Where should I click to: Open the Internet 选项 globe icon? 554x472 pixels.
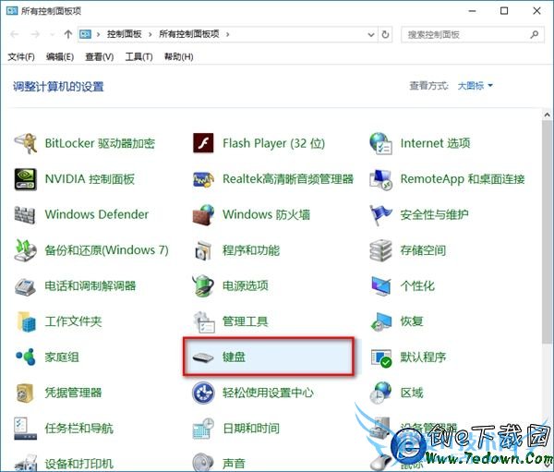(380, 143)
